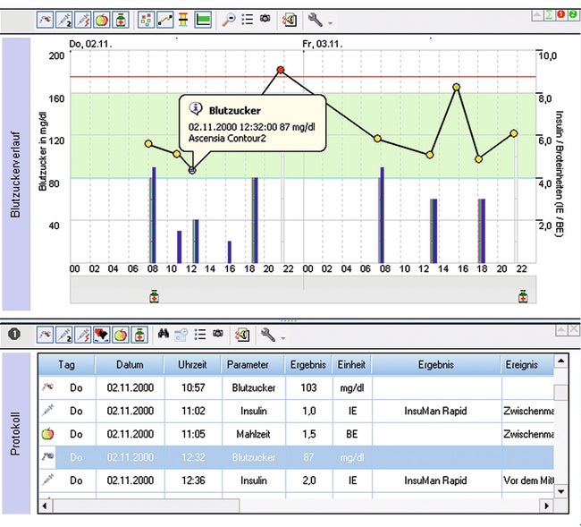581x527 pixels.
Task: Select the 12:36 Insulin 2,0 row
Action: point(296,480)
